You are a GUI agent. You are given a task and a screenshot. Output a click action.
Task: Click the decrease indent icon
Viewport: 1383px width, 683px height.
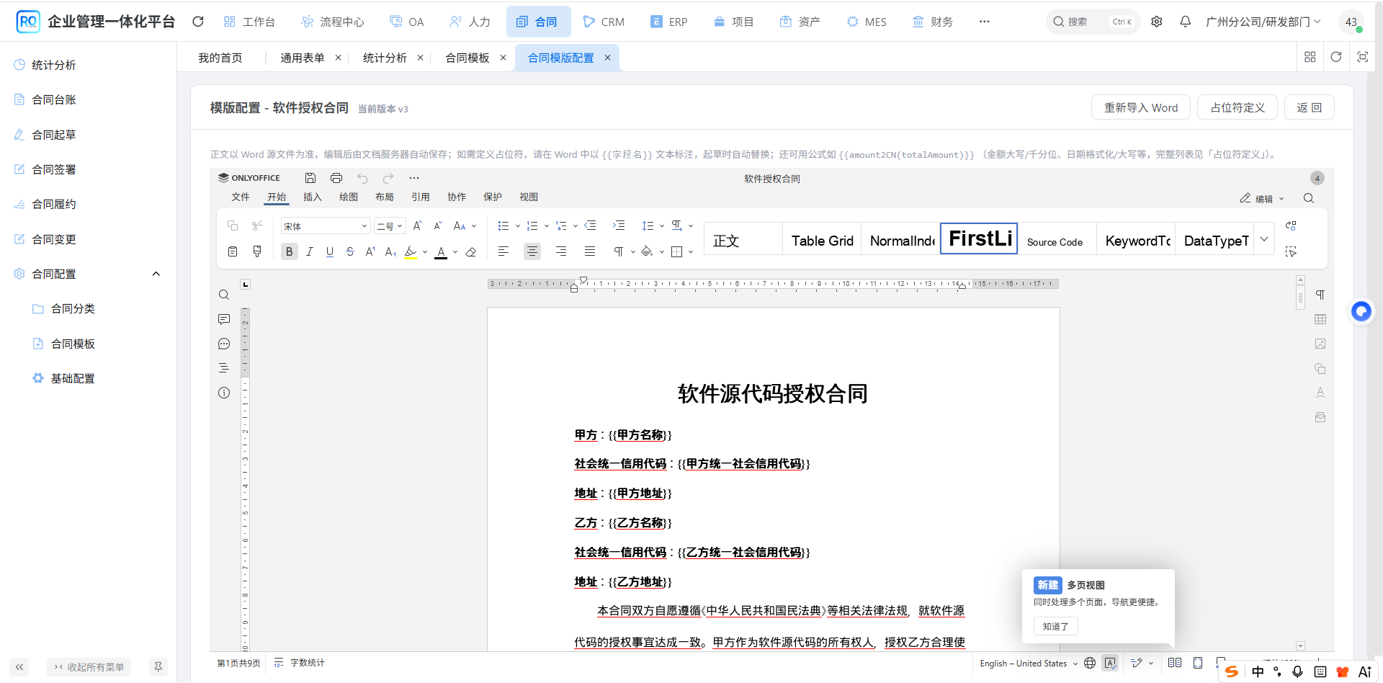[x=590, y=226]
